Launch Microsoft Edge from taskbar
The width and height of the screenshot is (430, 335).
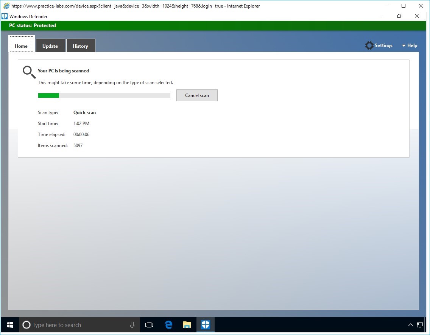168,325
